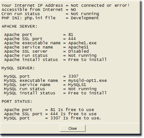Viewport: 144px width, 138px height.
Task: Select the '3307 Is free to use' line
Action: click(x=53, y=118)
